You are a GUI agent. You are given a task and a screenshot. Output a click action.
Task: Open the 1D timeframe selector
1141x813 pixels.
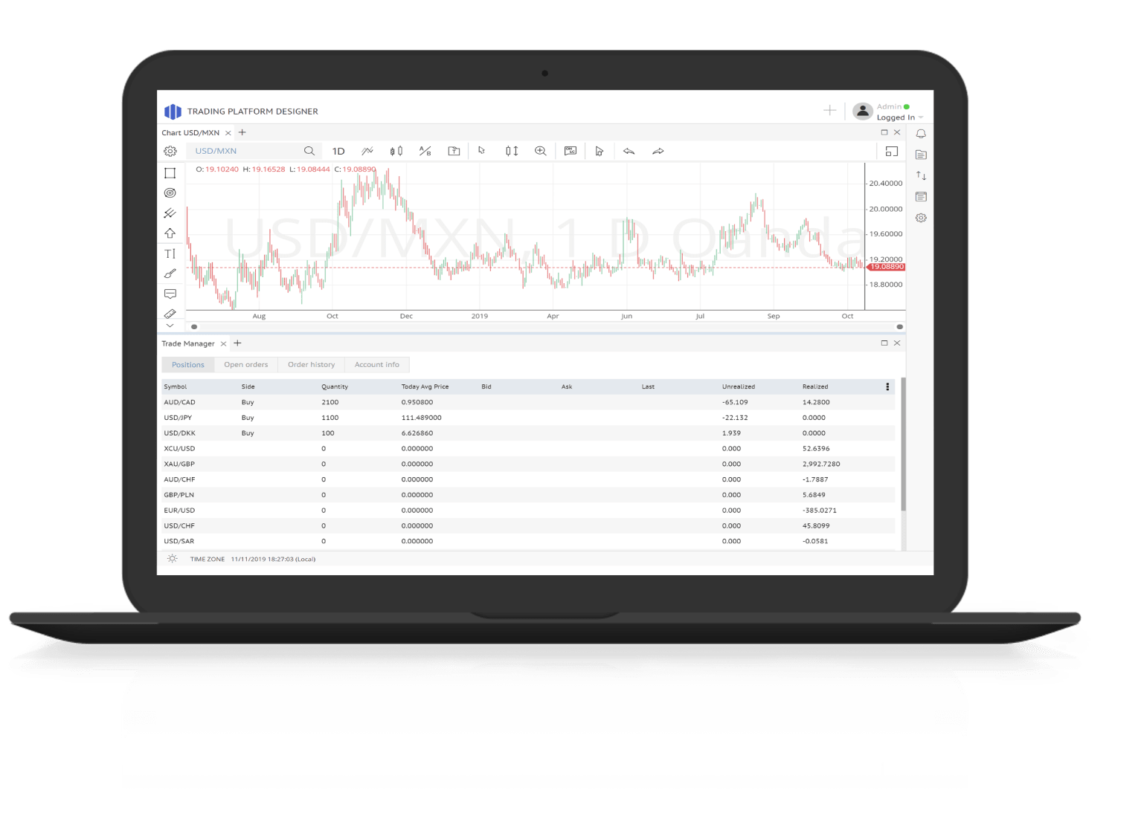coord(338,151)
